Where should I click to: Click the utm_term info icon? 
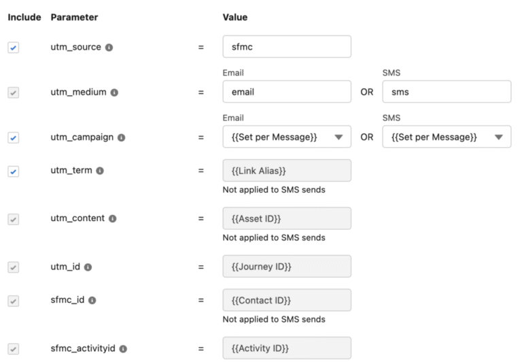pos(100,171)
